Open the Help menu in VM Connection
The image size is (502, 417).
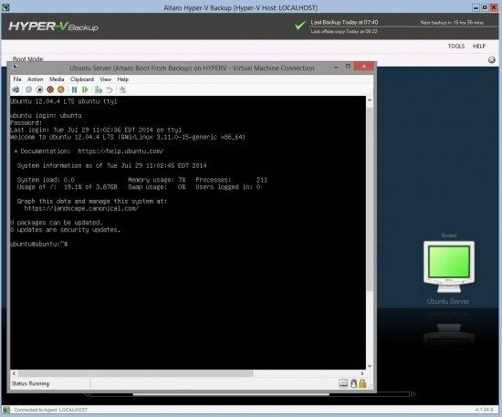123,79
